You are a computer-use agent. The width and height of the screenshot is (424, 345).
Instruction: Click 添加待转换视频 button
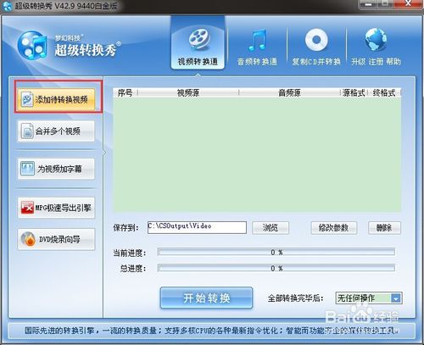pyautogui.click(x=56, y=99)
